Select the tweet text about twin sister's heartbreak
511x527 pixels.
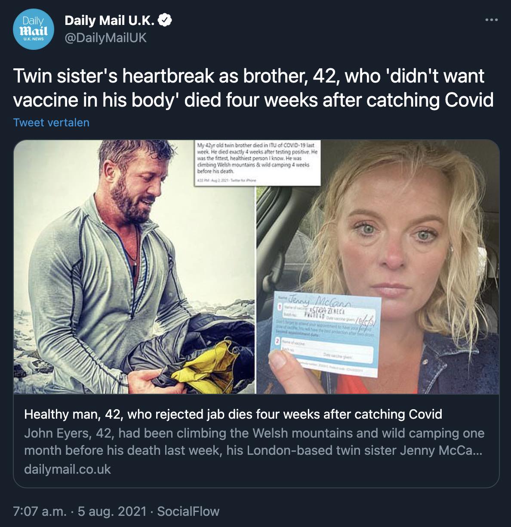pos(253,88)
